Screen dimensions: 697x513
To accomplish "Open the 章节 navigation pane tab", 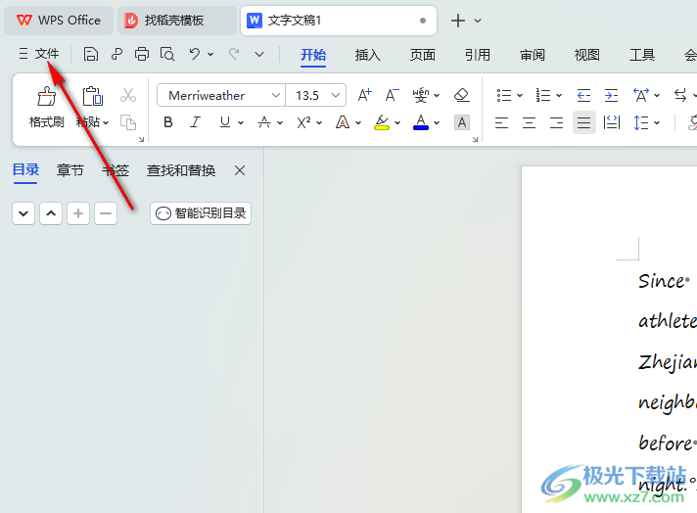I will pyautogui.click(x=70, y=170).
